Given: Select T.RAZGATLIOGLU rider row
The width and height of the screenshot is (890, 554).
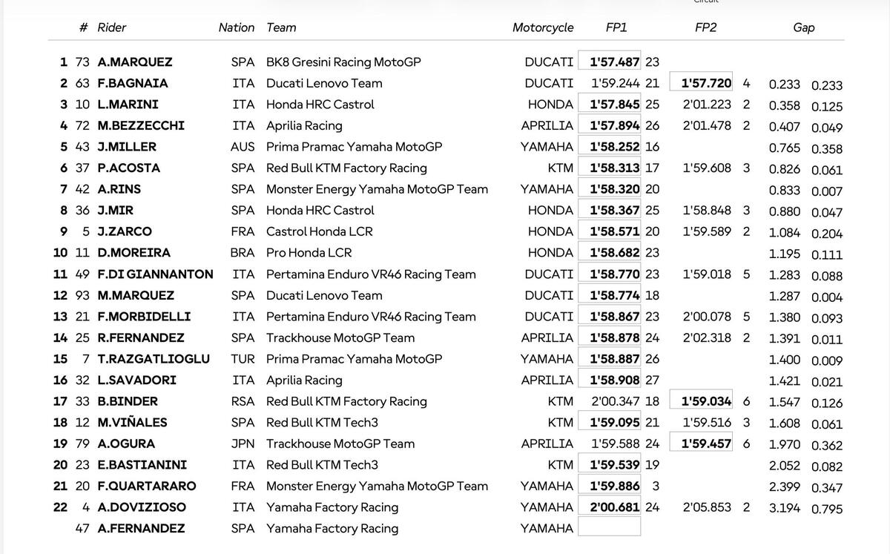Looking at the screenshot, I should (154, 359).
